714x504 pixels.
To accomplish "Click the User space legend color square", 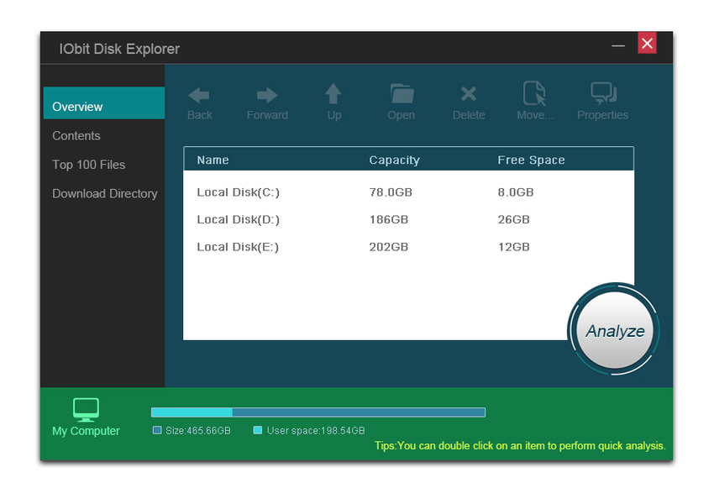I will (257, 430).
